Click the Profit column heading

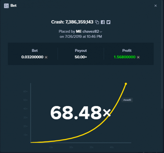(127, 51)
